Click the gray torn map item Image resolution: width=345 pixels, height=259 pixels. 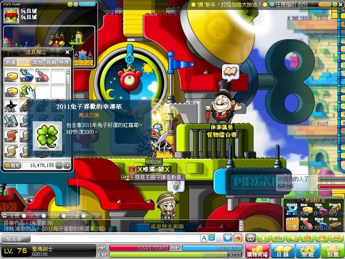click(x=11, y=122)
